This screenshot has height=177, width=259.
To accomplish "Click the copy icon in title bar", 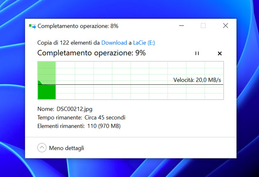I will tap(32, 26).
